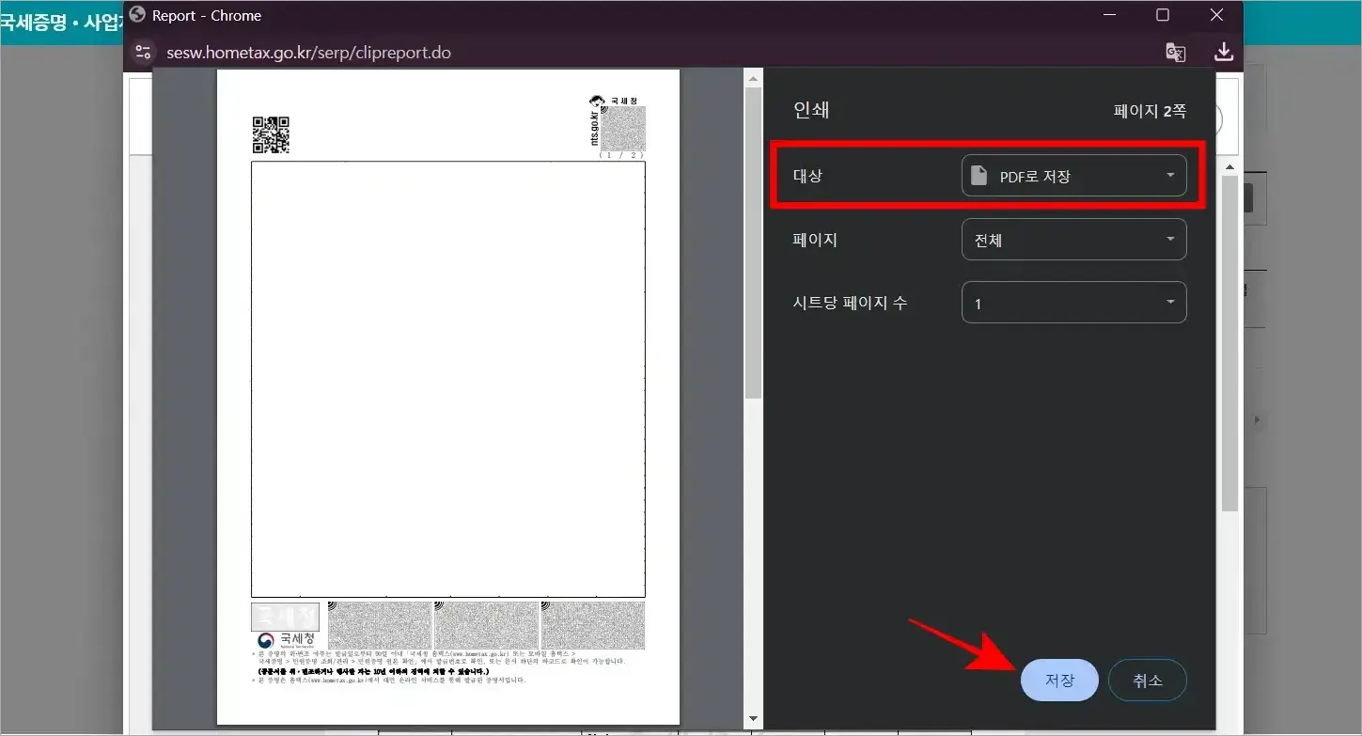
Task: Open site information settings icon
Action: (143, 53)
